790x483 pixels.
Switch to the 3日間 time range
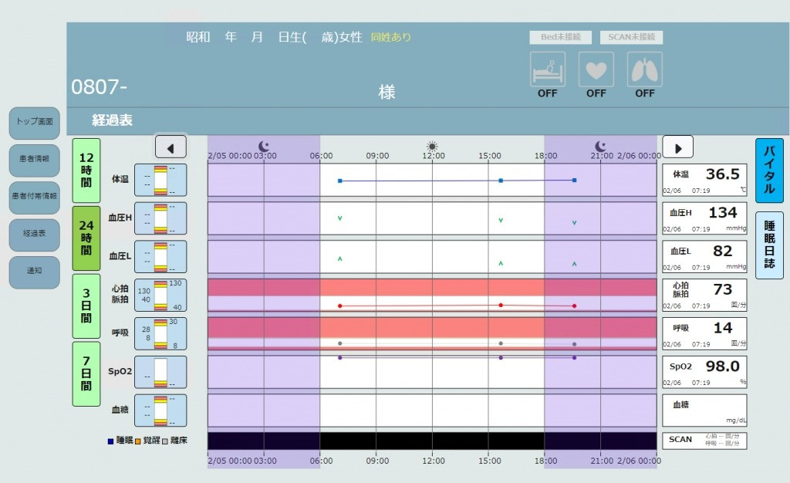click(86, 306)
